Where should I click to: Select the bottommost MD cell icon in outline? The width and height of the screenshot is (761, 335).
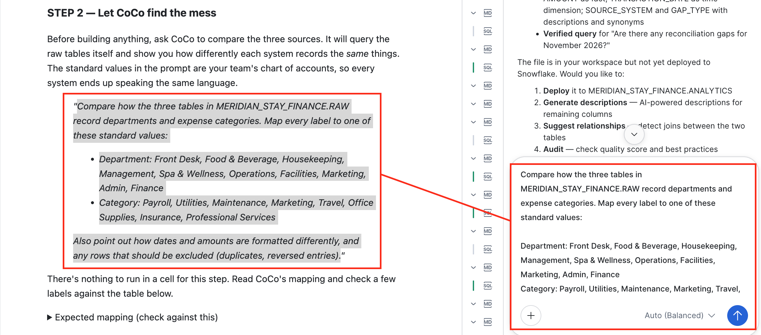click(x=487, y=322)
